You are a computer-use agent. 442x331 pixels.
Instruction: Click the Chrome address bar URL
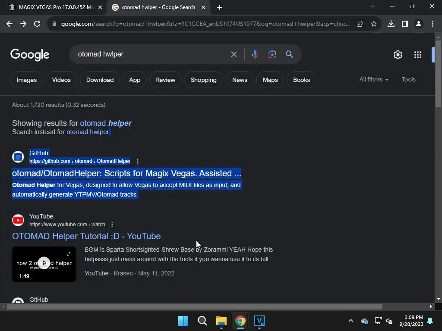pos(205,24)
